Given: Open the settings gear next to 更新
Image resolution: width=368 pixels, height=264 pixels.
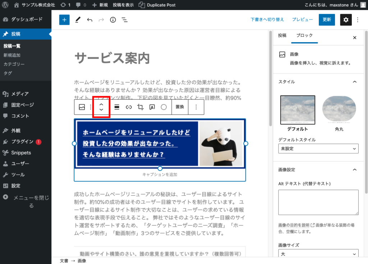Looking at the screenshot, I should pyautogui.click(x=346, y=20).
